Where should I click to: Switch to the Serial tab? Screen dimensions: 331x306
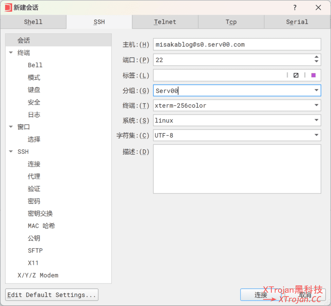(297, 22)
